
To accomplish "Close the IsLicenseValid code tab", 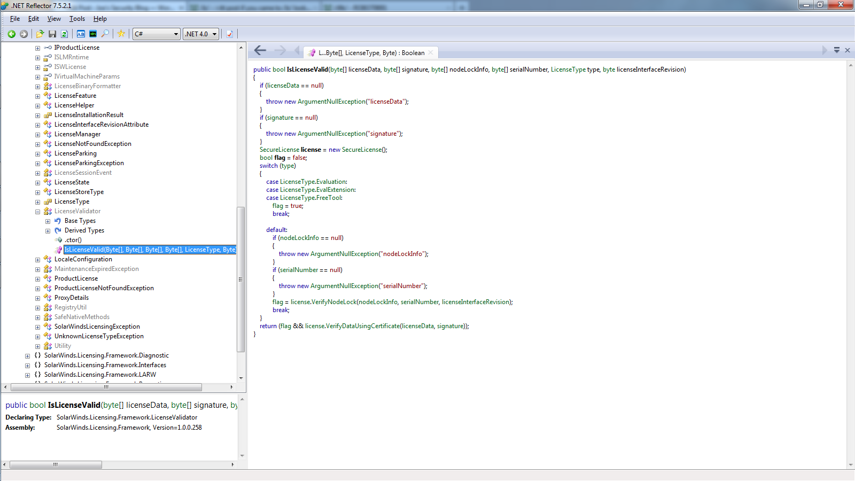I will (x=431, y=52).
